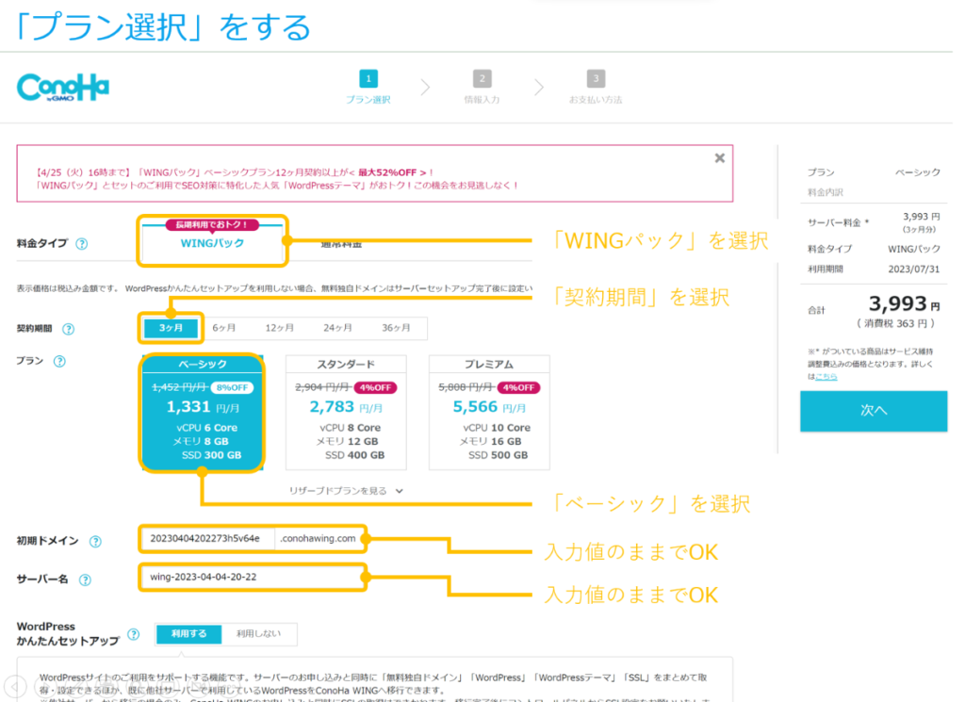
Task: Click the 8%OFF badge on ベーシック
Action: [232, 387]
